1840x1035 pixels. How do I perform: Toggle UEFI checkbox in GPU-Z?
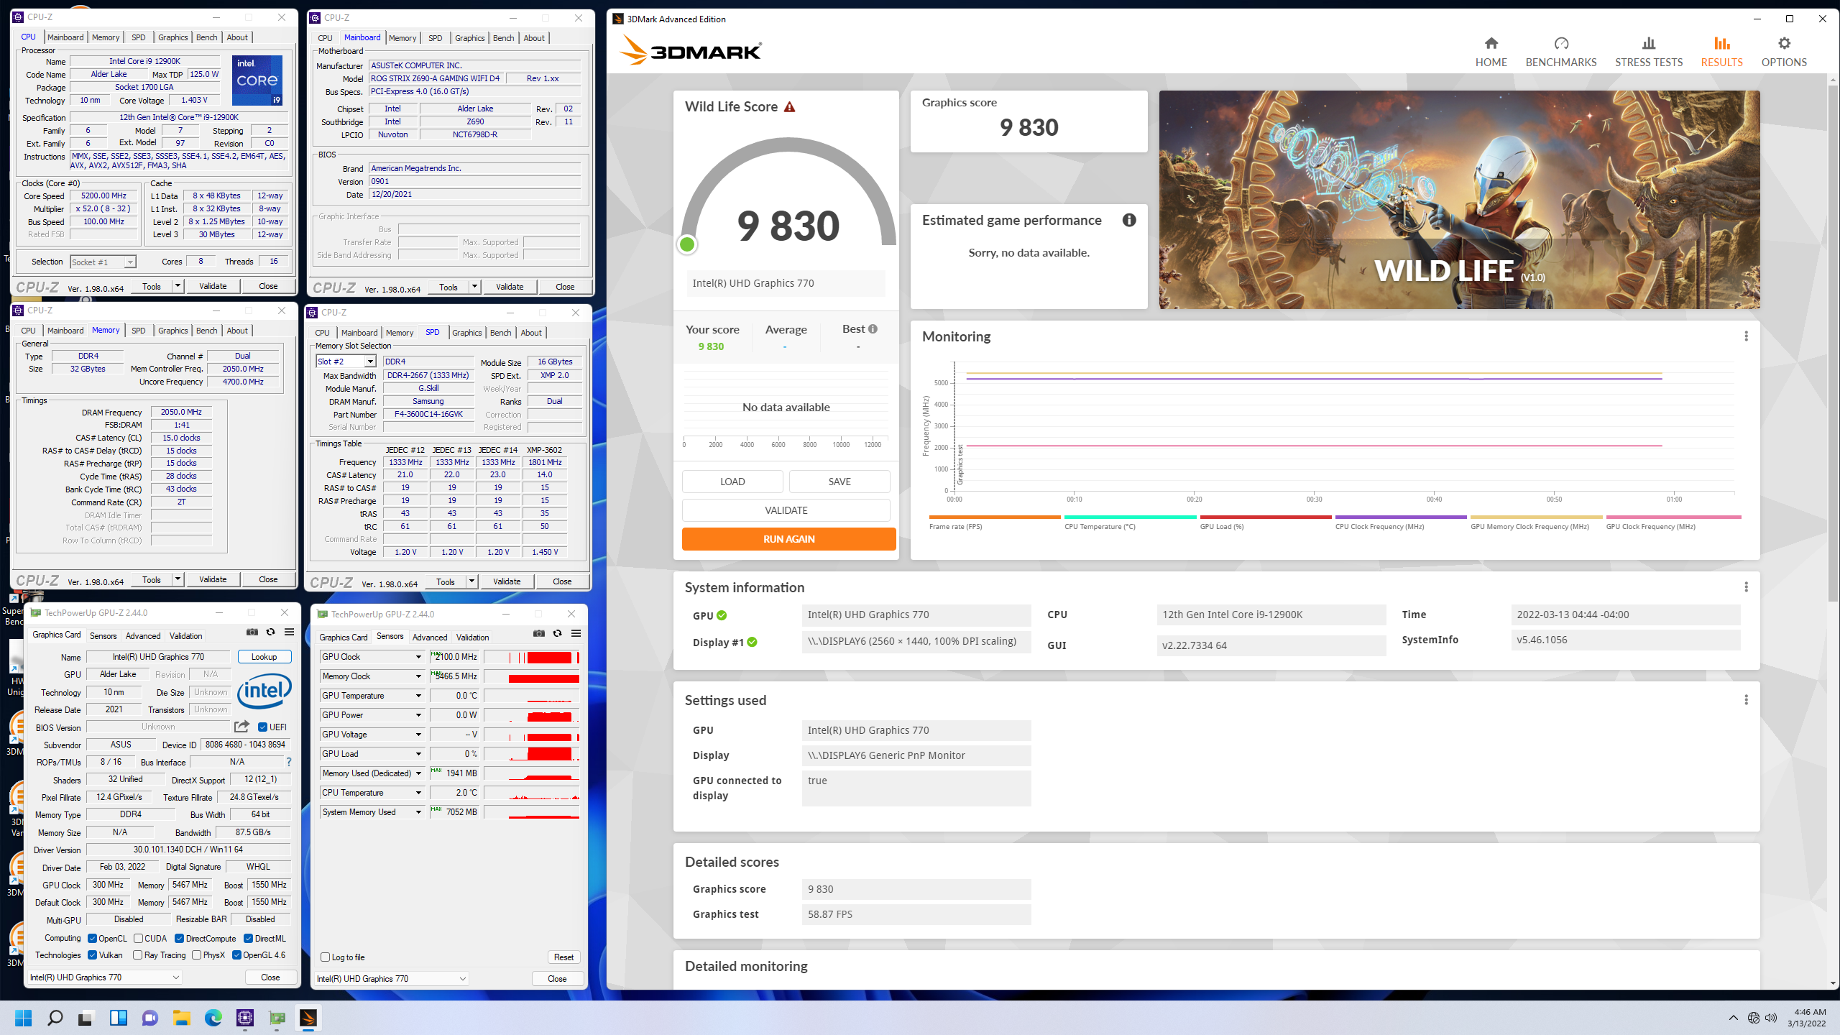tap(262, 727)
